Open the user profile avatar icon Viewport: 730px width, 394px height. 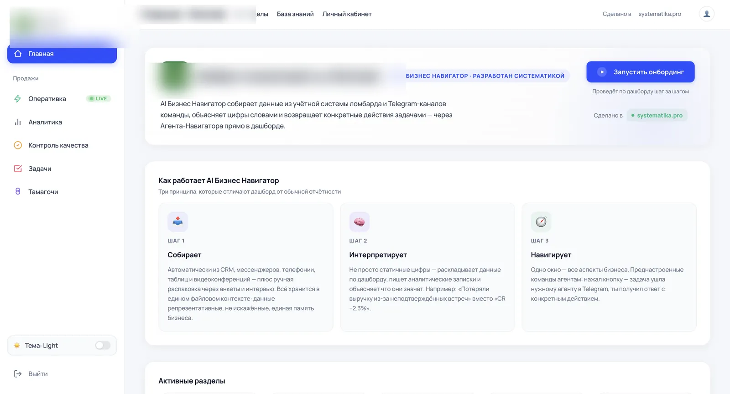click(707, 14)
